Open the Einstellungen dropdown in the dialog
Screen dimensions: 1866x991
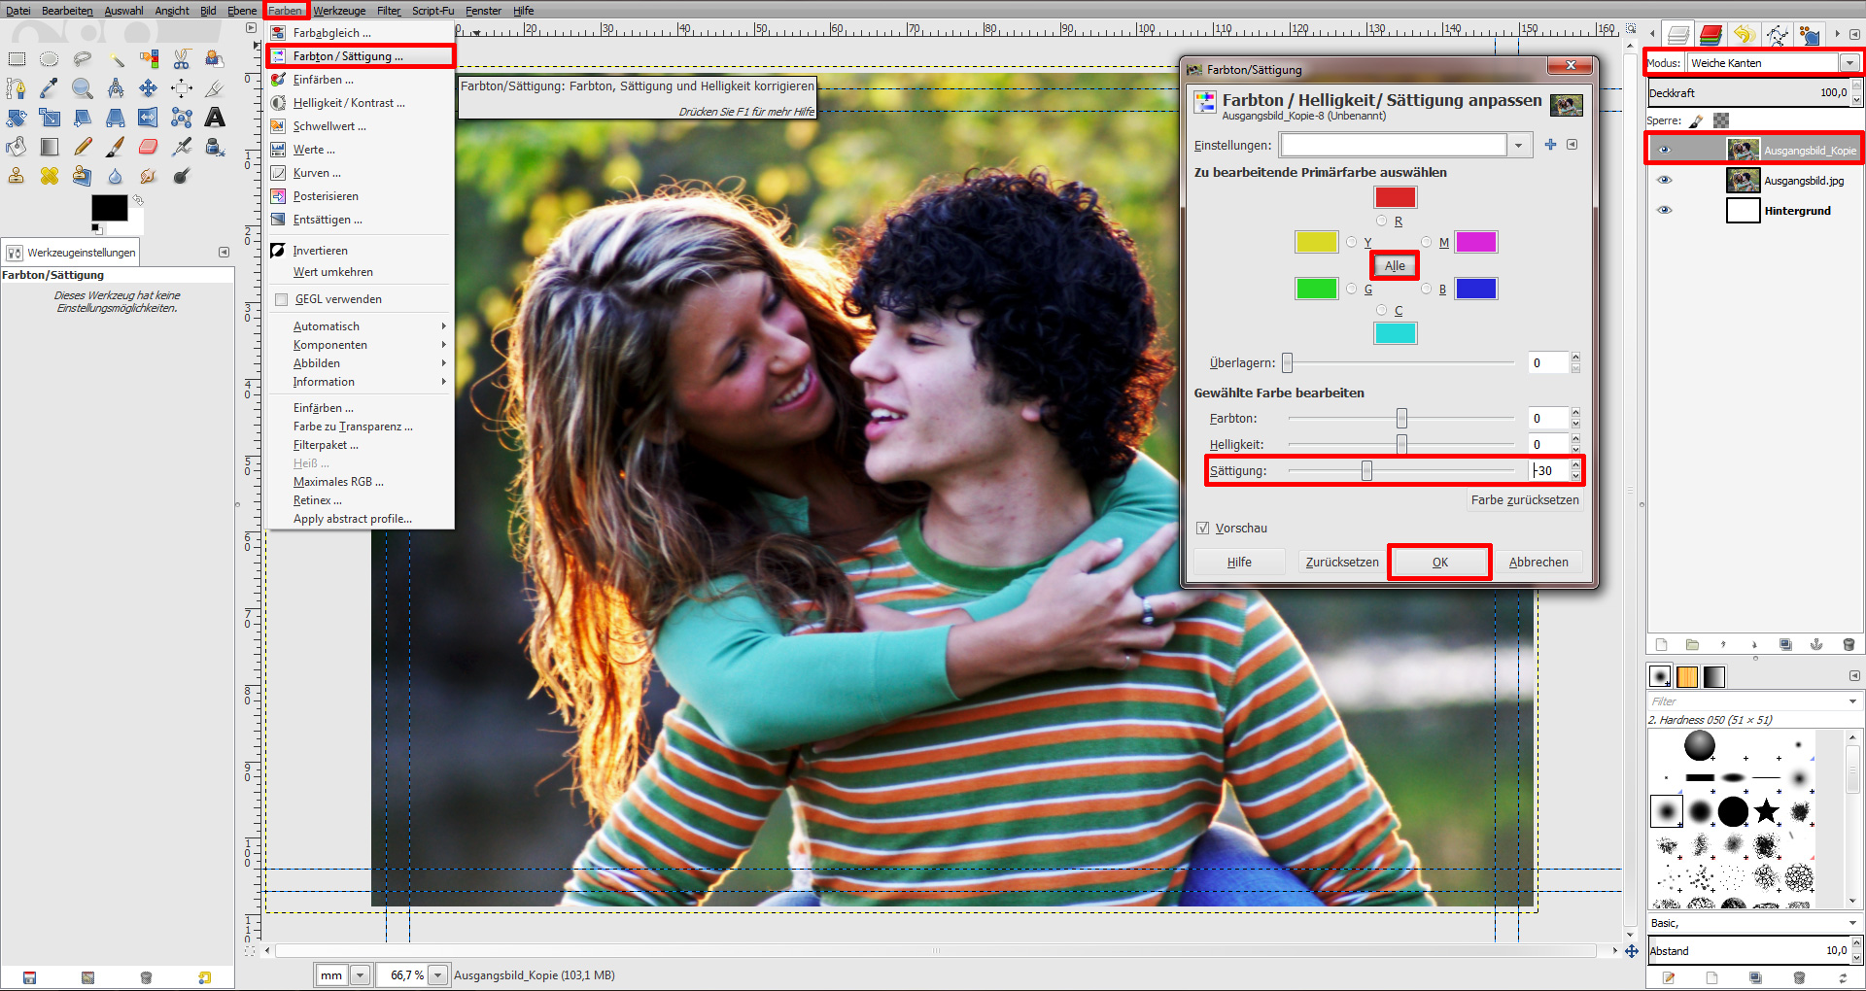point(1519,144)
